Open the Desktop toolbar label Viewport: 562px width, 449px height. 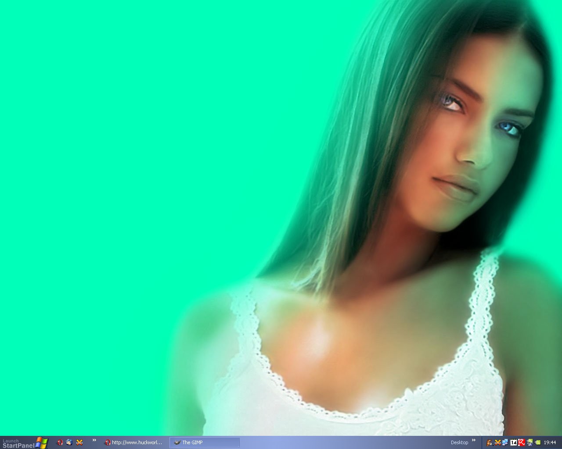click(459, 442)
